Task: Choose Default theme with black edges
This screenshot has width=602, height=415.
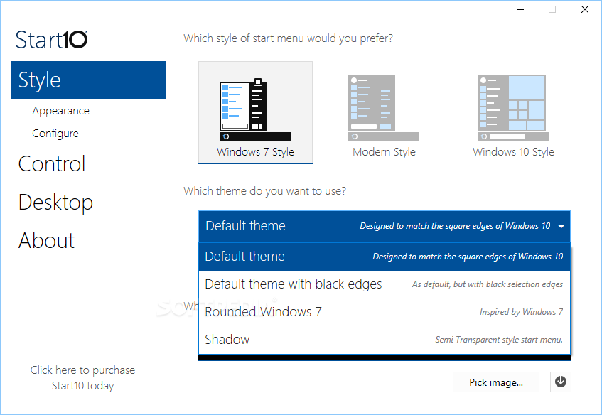Action: coord(385,284)
